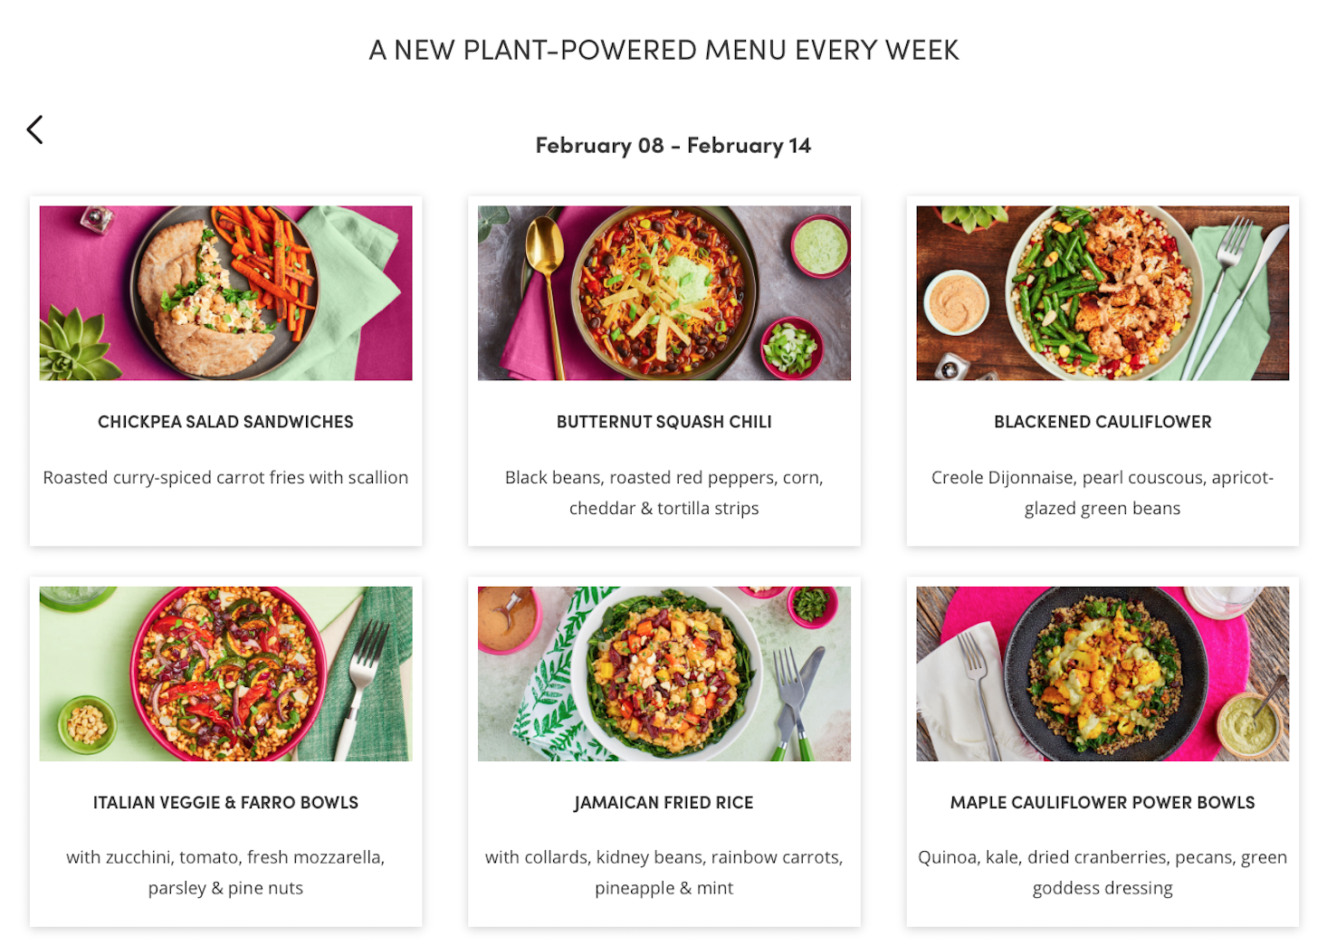The width and height of the screenshot is (1327, 946).
Task: Select the Chickpea Salad Sandwiches title
Action: (225, 422)
